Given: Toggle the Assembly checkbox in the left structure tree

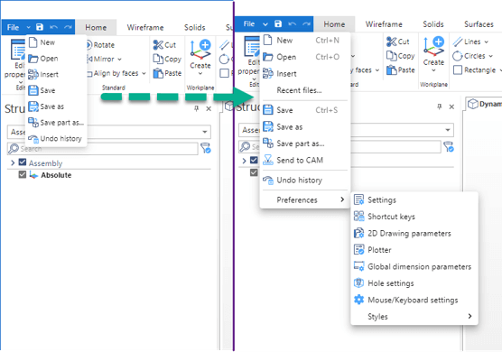Looking at the screenshot, I should (x=23, y=162).
